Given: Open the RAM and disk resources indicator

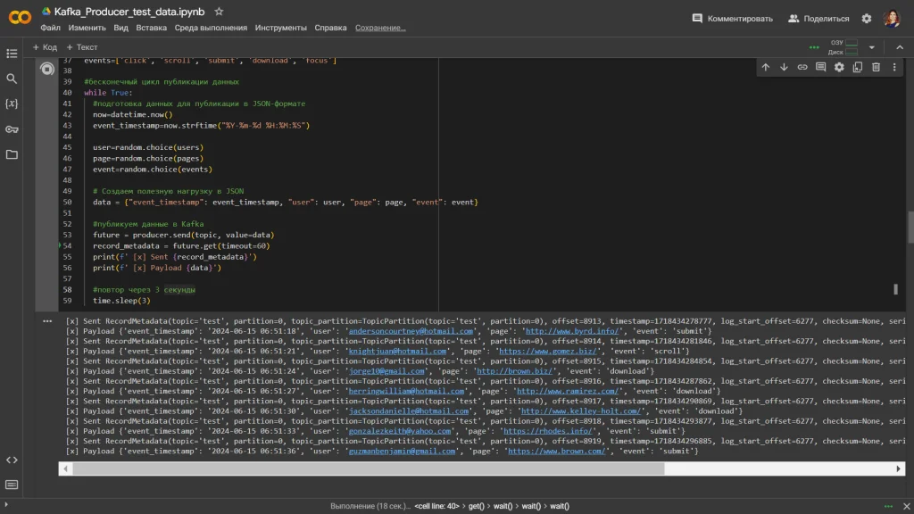Looking at the screenshot, I should (844, 47).
